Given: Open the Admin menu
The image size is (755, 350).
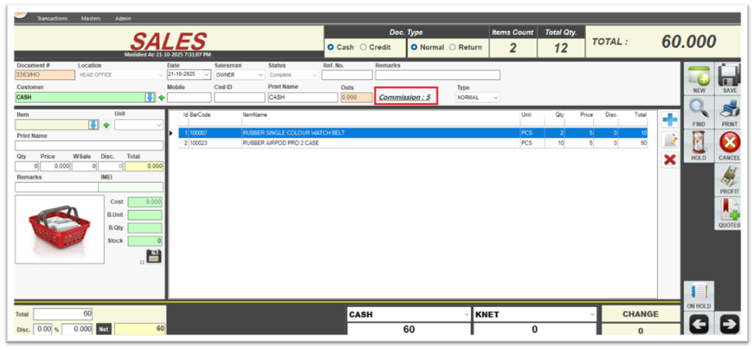Looking at the screenshot, I should pos(122,18).
